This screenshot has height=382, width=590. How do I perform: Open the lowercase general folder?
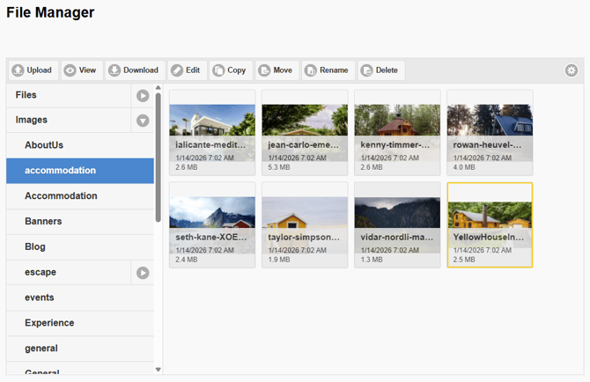click(80, 349)
